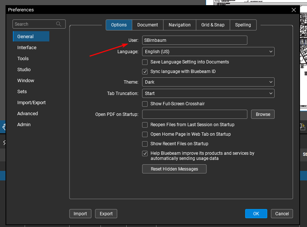Enable Save Language Setting into Documents

tap(145, 62)
